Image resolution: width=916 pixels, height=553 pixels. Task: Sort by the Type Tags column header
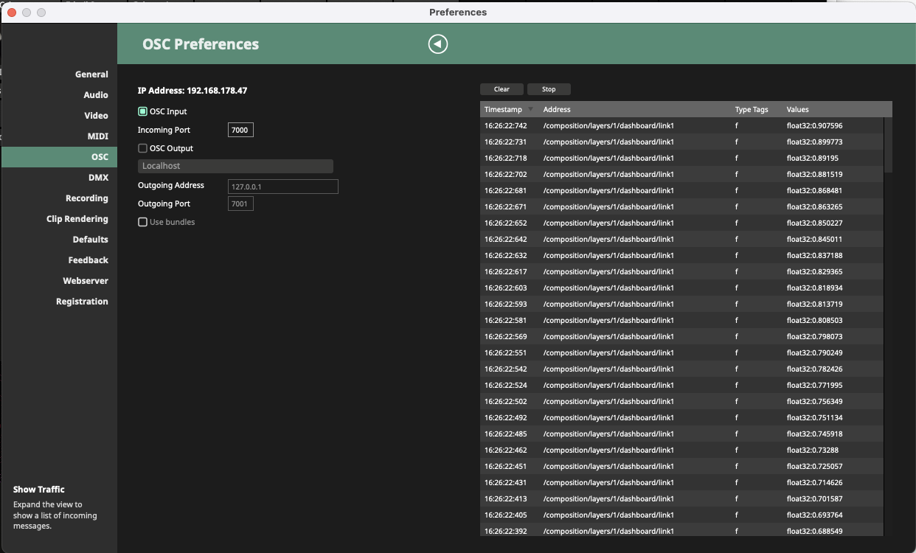click(752, 109)
